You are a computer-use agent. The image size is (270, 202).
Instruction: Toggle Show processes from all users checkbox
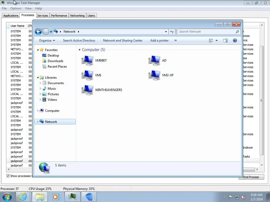8,176
